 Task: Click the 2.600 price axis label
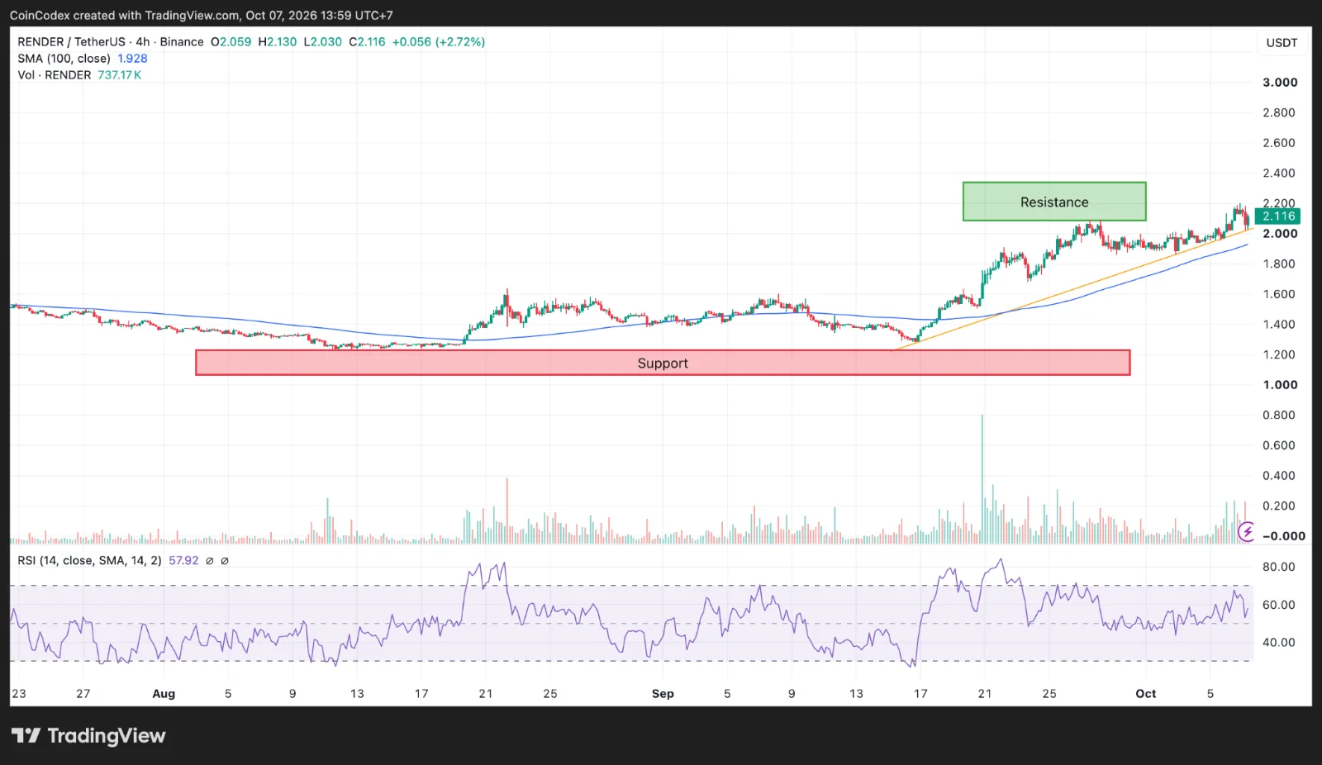(1279, 143)
